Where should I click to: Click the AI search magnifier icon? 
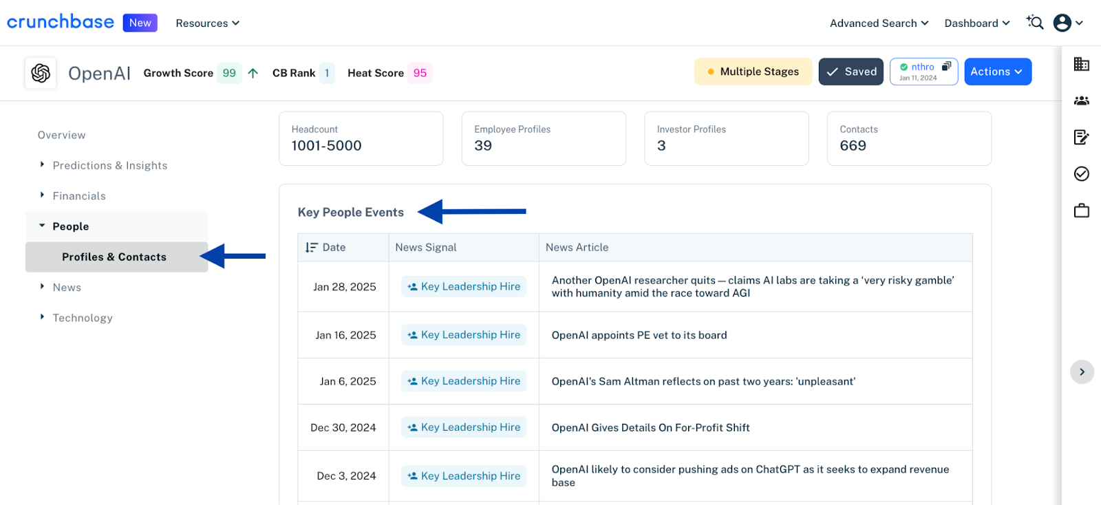pyautogui.click(x=1035, y=23)
